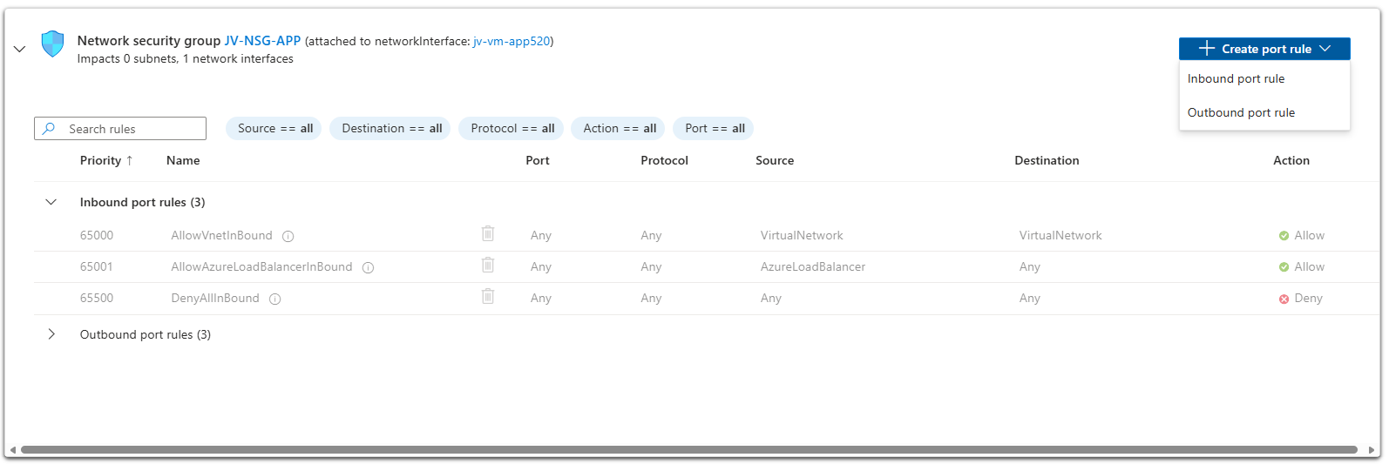Sort by the Port column header
Screen dimensions: 1389x471
click(x=538, y=160)
